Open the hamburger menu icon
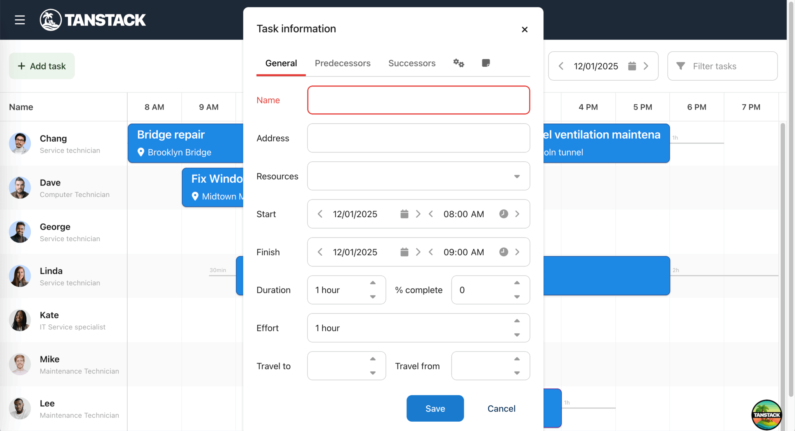This screenshot has height=431, width=795. (20, 20)
